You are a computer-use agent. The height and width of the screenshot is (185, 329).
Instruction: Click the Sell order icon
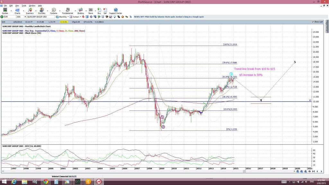point(105,11)
